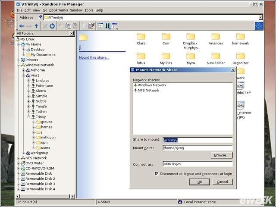The image size is (276, 207).
Task: Expand the Desktop tree node
Action: [23, 50]
